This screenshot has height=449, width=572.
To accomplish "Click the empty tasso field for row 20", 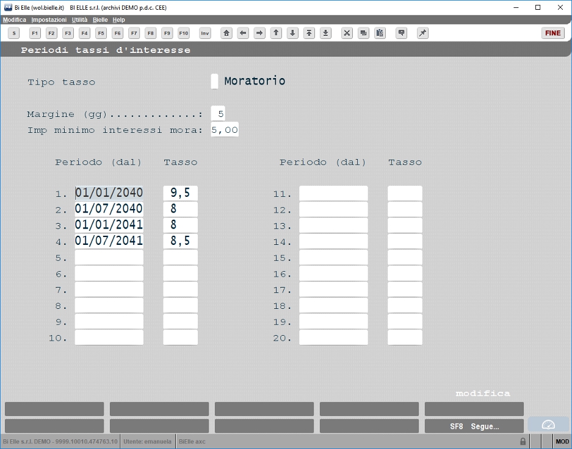I will (405, 337).
